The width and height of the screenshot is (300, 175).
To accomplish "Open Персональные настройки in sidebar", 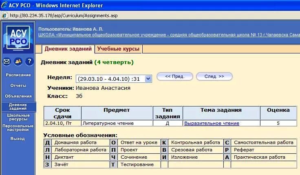I will (x=18, y=128).
